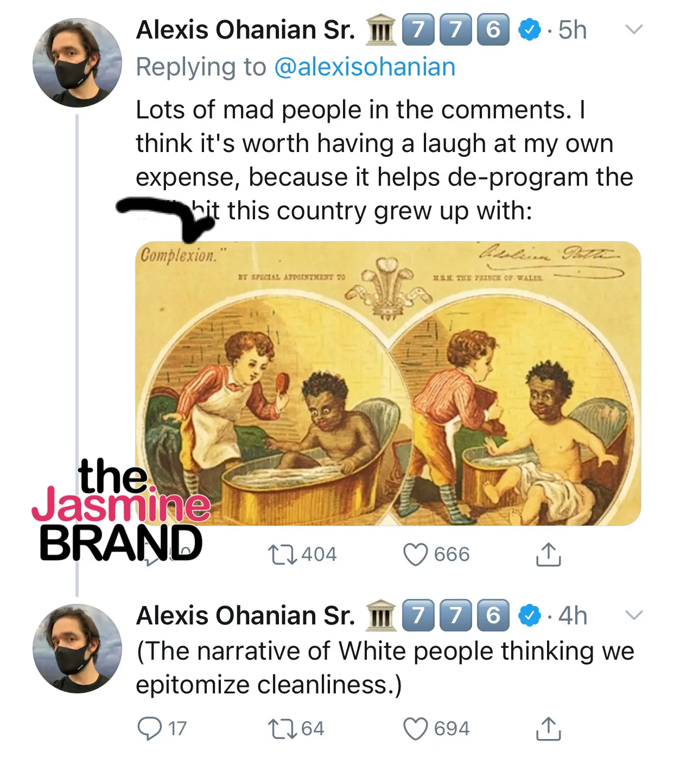Open the second tweet's profile avatar
Viewport: 674px width, 758px height.
click(77, 648)
